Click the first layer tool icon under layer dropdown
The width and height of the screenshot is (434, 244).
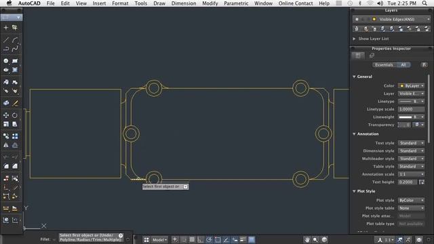tap(357, 28)
